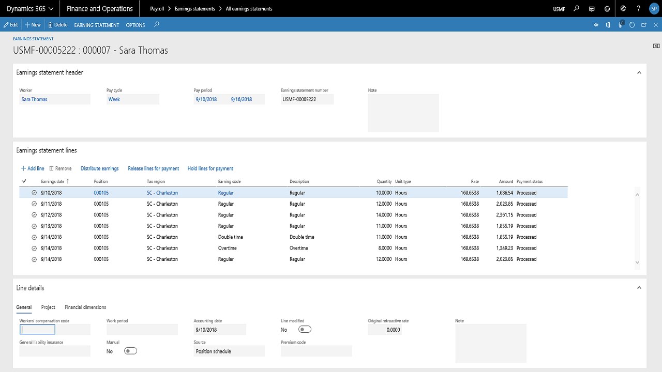Click Edit in the action bar
This screenshot has height=372, width=662.
tap(11, 25)
